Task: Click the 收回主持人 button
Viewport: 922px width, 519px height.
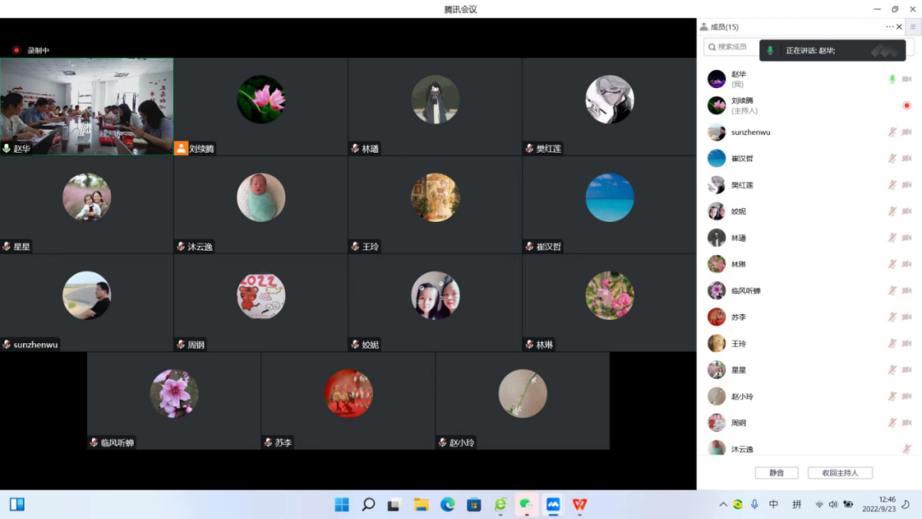Action: 839,472
